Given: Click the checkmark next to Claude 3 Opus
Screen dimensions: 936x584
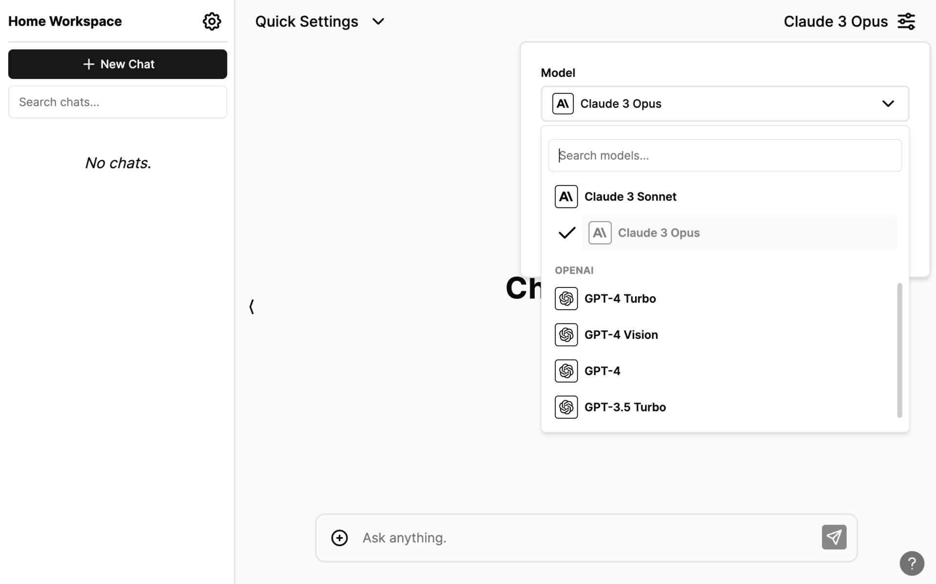Looking at the screenshot, I should coord(566,233).
